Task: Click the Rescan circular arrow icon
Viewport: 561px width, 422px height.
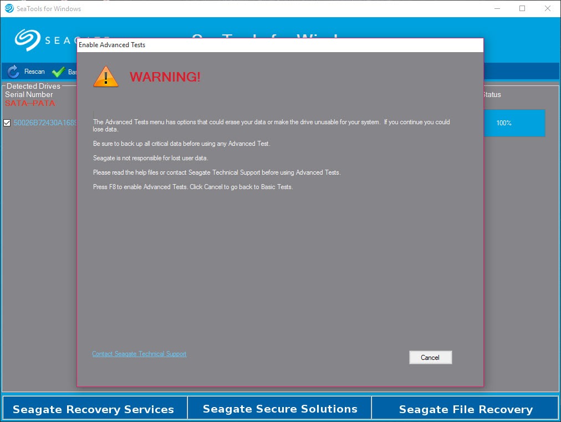Action: click(x=13, y=72)
